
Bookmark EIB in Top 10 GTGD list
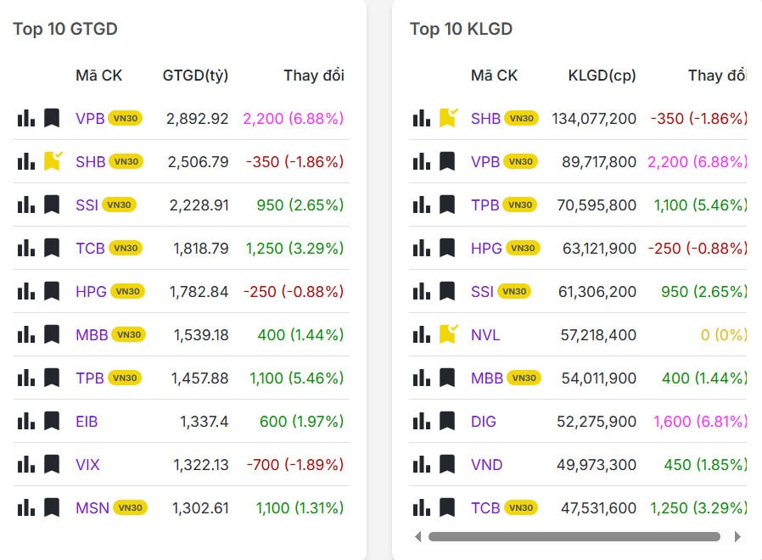[52, 421]
